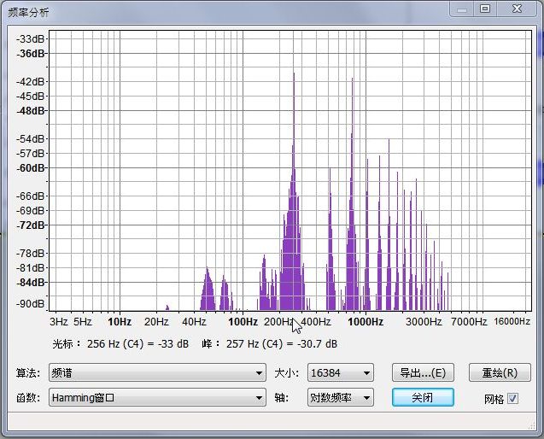Toggle the 网格 checkbox
This screenshot has height=439, width=544.
click(x=512, y=398)
